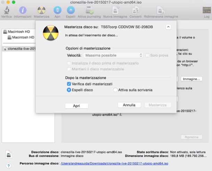Collapse burn options with the chevron button

coord(169,27)
